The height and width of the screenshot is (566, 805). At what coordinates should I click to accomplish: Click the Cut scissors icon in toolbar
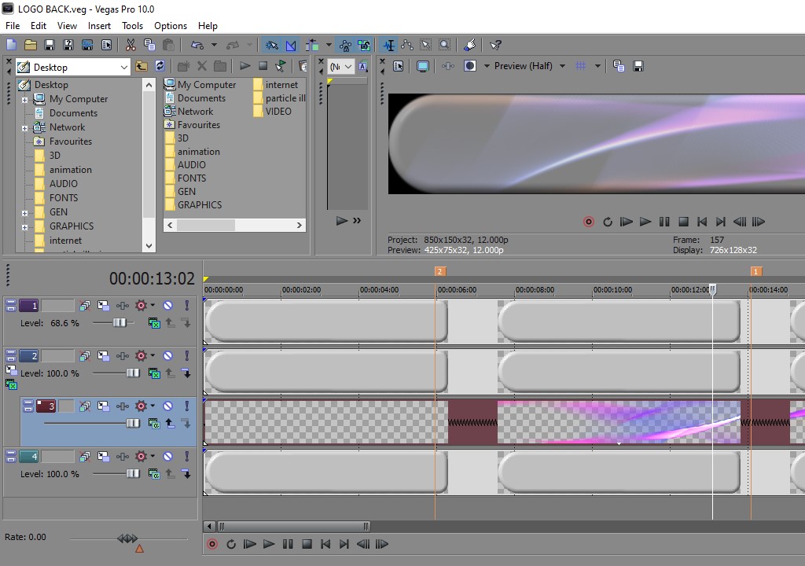tap(130, 45)
